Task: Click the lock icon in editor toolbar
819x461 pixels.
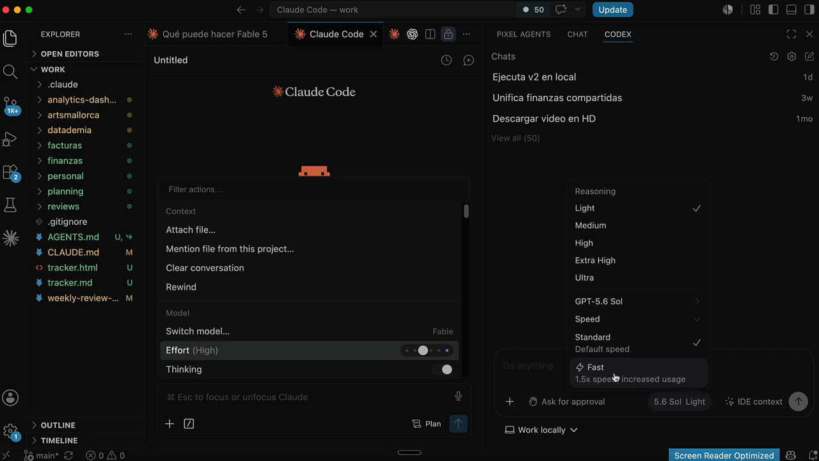Action: tap(448, 35)
